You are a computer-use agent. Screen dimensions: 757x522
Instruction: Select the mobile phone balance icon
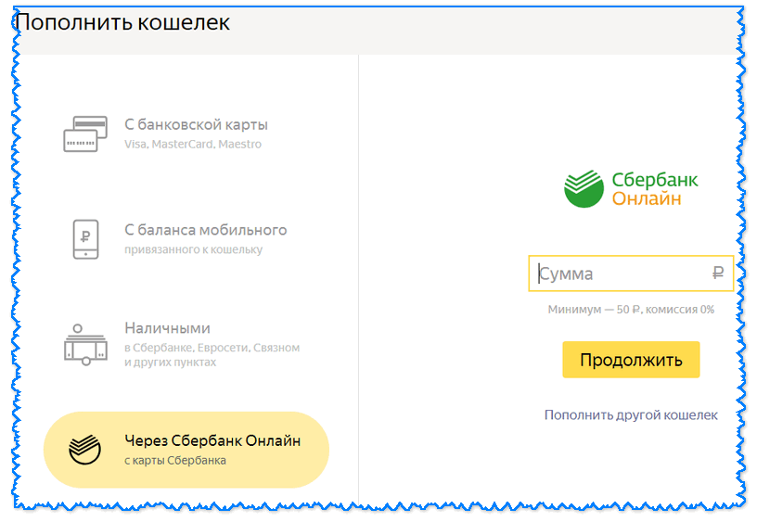pos(85,238)
